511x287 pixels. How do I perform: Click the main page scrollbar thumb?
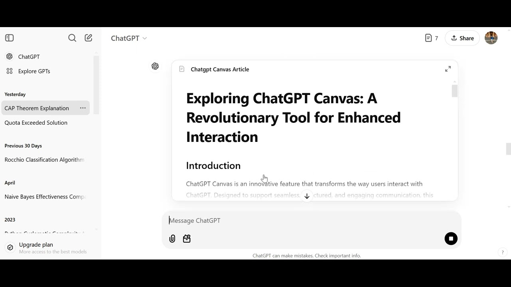(508, 149)
